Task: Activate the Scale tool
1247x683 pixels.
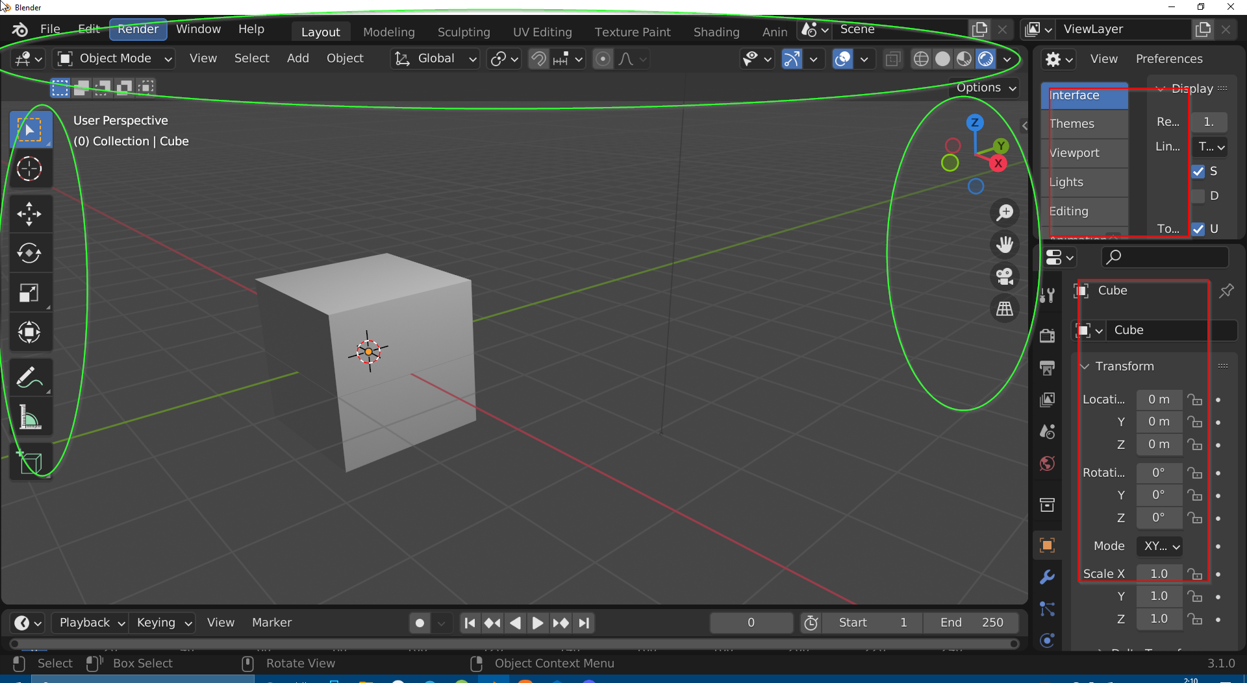Action: 29,293
